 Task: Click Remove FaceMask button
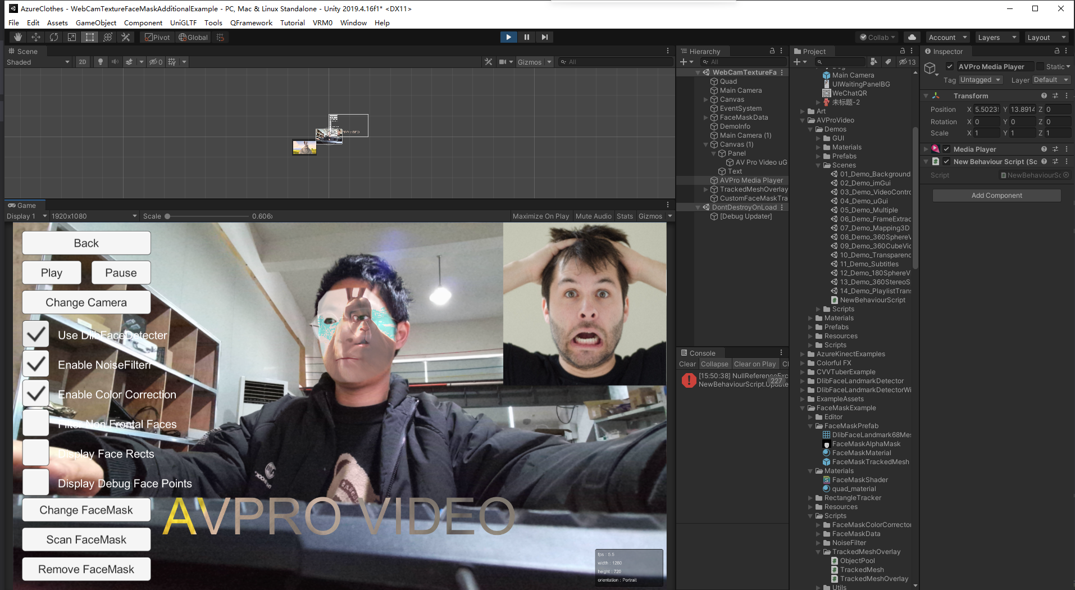pos(86,569)
